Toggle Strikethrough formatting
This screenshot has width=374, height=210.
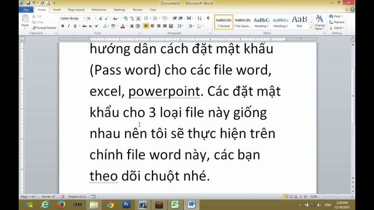coord(84,26)
